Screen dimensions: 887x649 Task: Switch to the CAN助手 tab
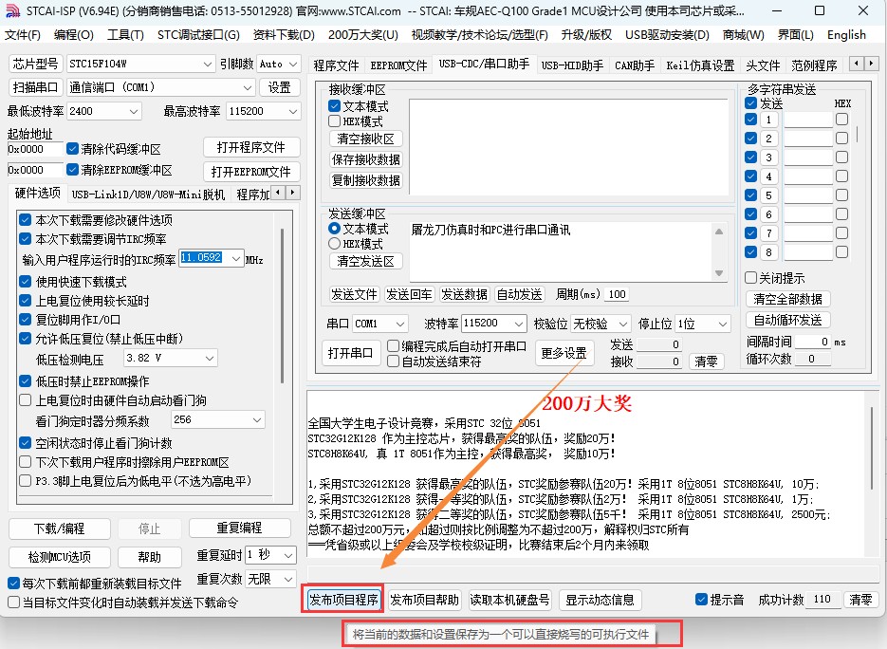[x=635, y=65]
